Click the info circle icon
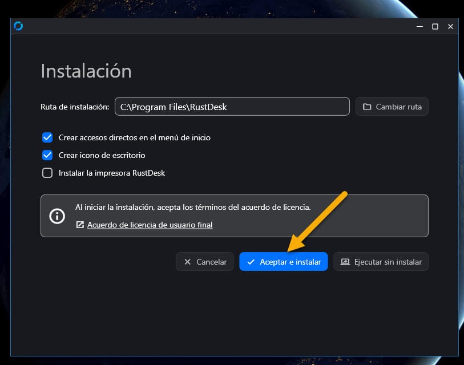This screenshot has width=464, height=365. (57, 216)
